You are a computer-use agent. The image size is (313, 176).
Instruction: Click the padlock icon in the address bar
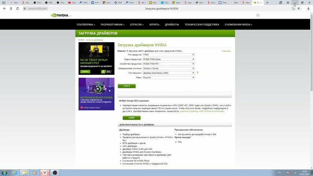click(x=25, y=8)
